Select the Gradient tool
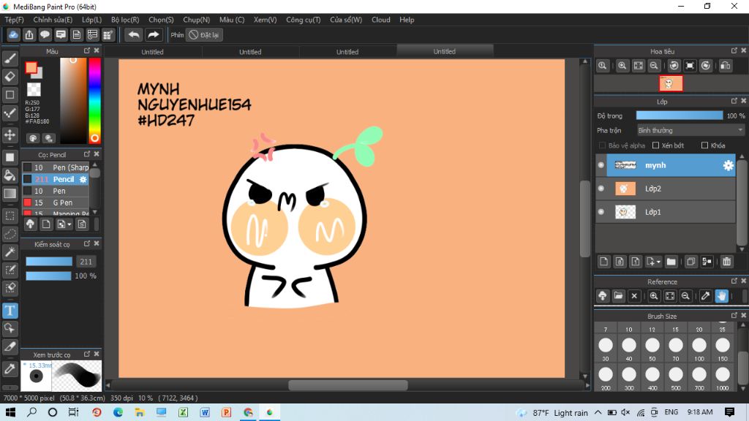Image resolution: width=749 pixels, height=421 pixels. (x=10, y=193)
